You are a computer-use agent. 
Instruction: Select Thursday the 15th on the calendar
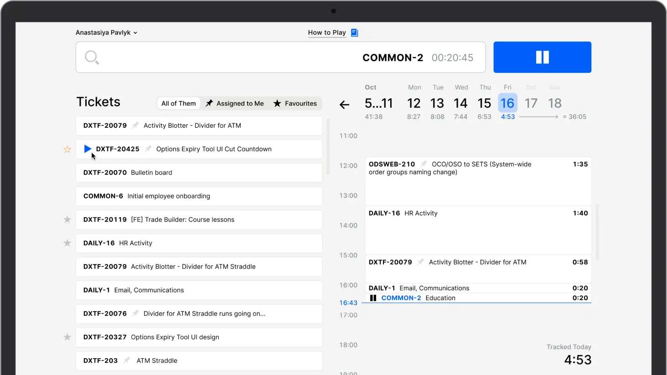coord(484,103)
